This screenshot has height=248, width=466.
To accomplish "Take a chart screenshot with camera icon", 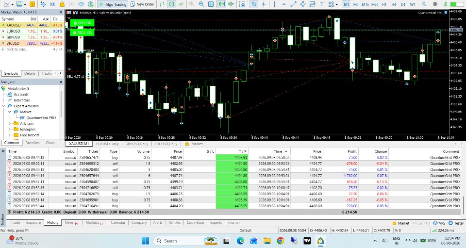I will (x=243, y=4).
